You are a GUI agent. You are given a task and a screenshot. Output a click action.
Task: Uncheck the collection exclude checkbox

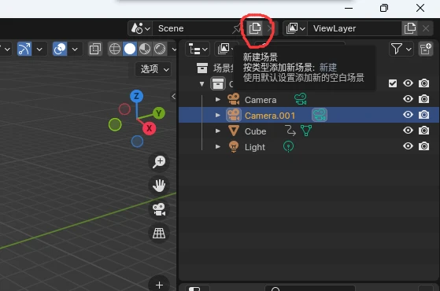[393, 83]
